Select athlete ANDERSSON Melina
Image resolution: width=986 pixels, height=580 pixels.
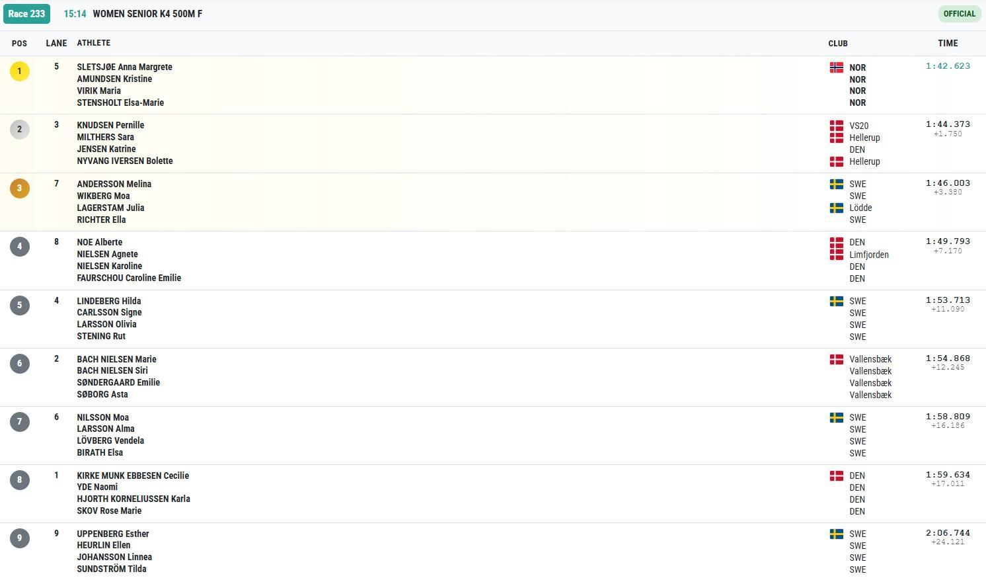point(114,184)
